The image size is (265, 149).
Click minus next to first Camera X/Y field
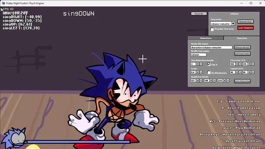coord(240,72)
